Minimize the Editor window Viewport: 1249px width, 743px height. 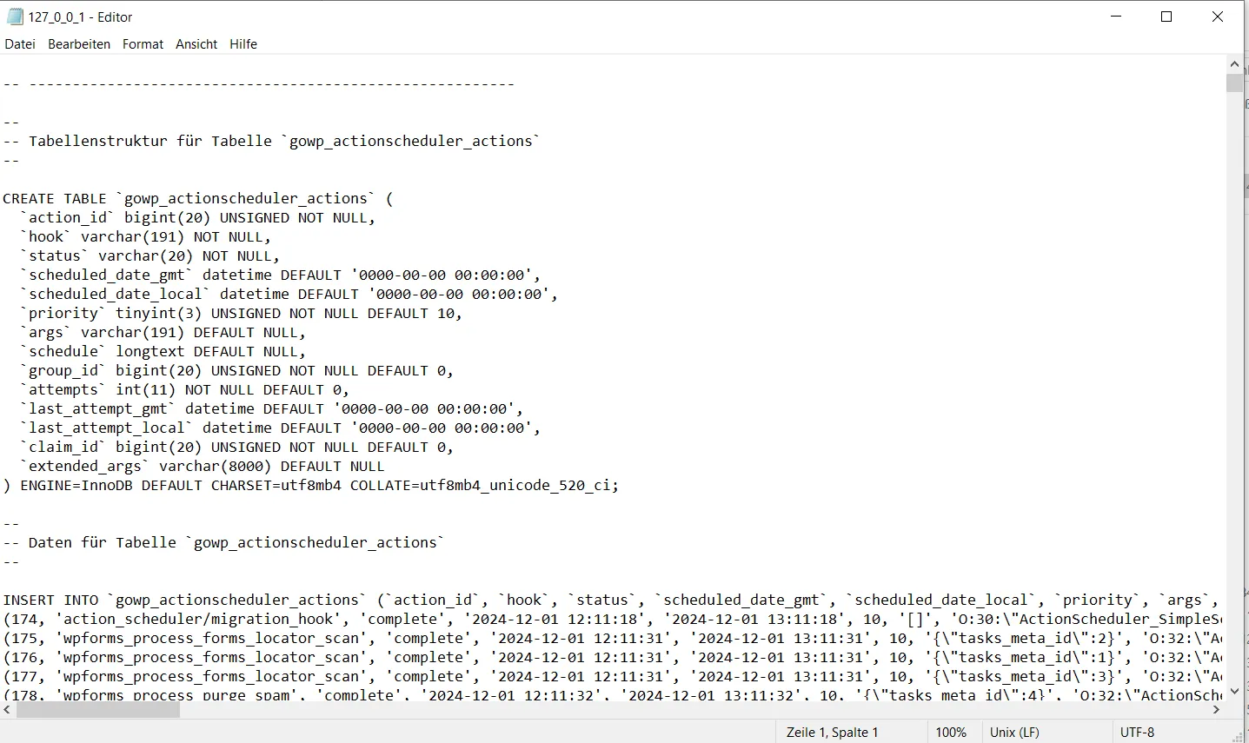tap(1116, 17)
